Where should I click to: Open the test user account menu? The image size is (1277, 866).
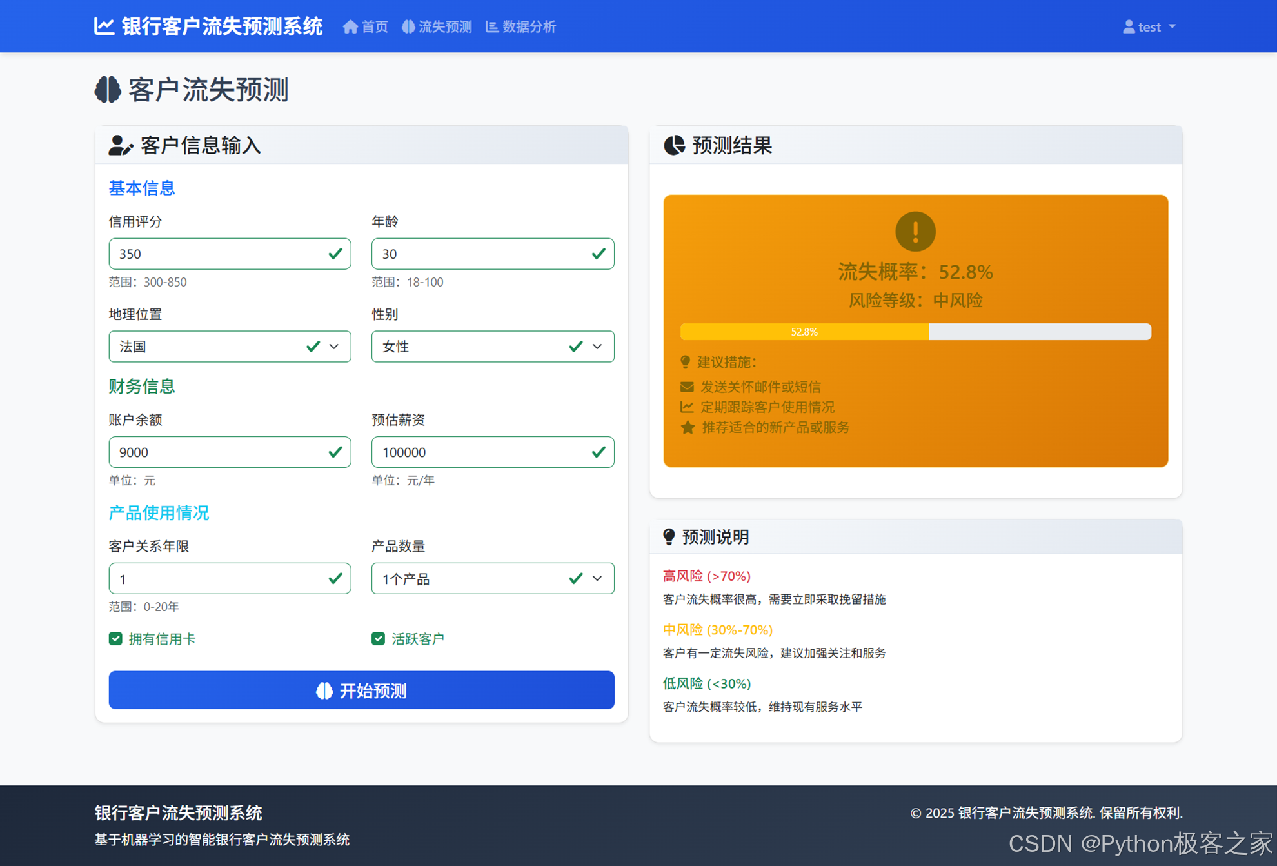point(1149,27)
